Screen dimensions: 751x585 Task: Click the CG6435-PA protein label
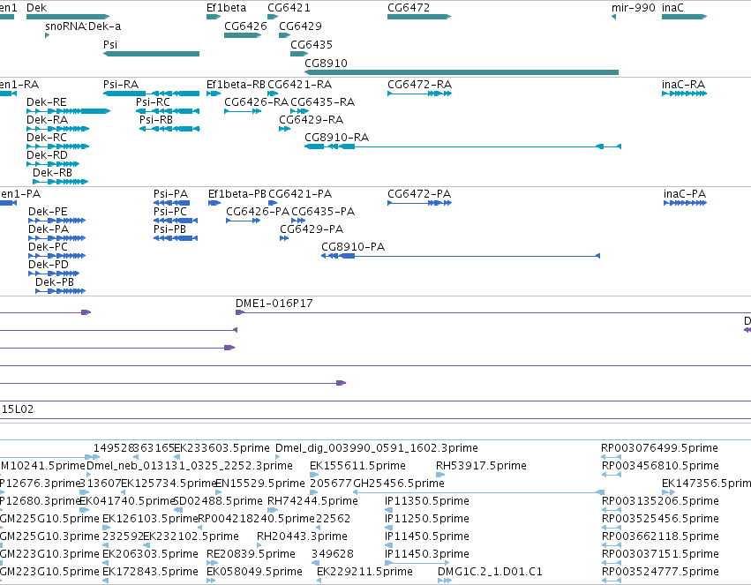coord(323,212)
